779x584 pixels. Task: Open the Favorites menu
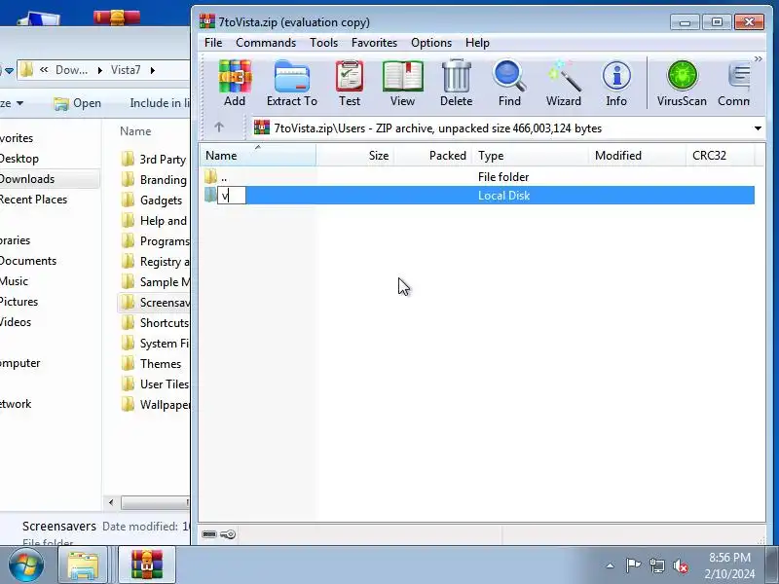[x=374, y=43]
